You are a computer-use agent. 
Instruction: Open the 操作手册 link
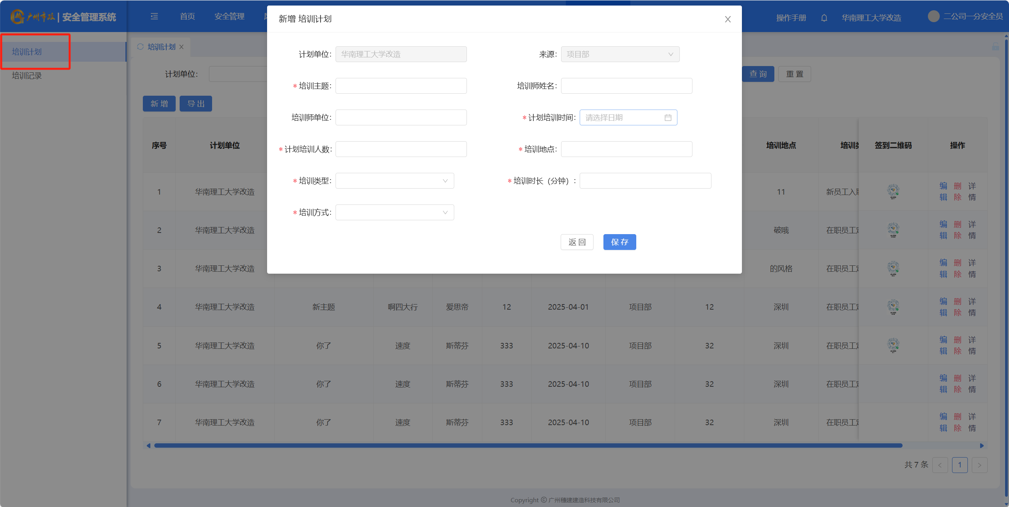(791, 18)
